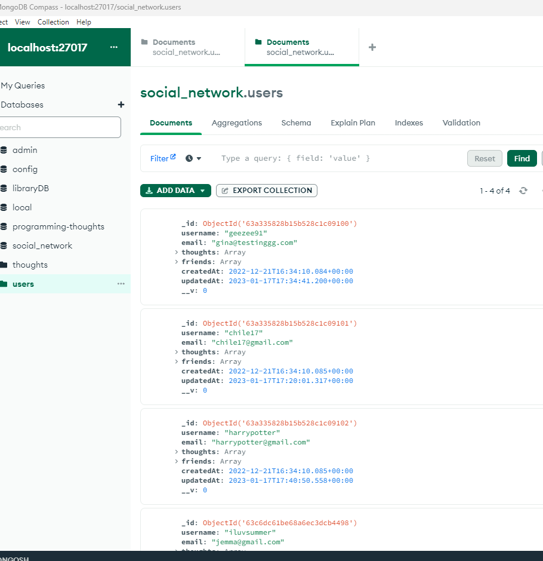Viewport: 543px width, 561px height.
Task: Click the Find button
Action: point(522,158)
